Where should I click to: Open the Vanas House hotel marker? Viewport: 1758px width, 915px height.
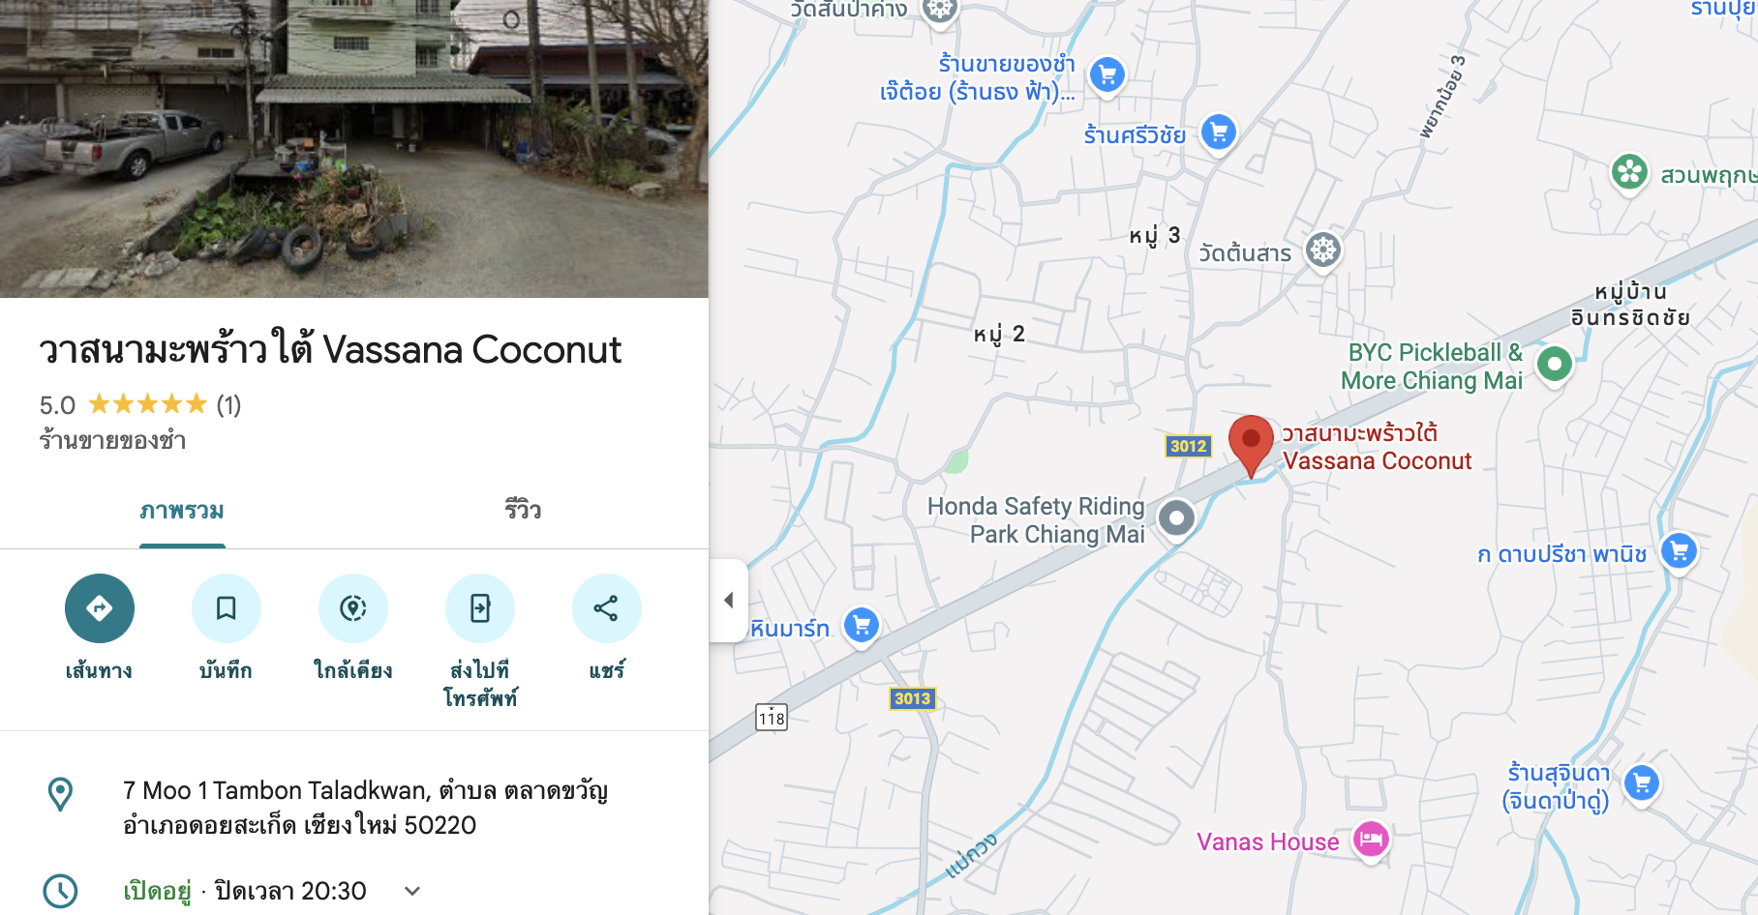tap(1371, 840)
